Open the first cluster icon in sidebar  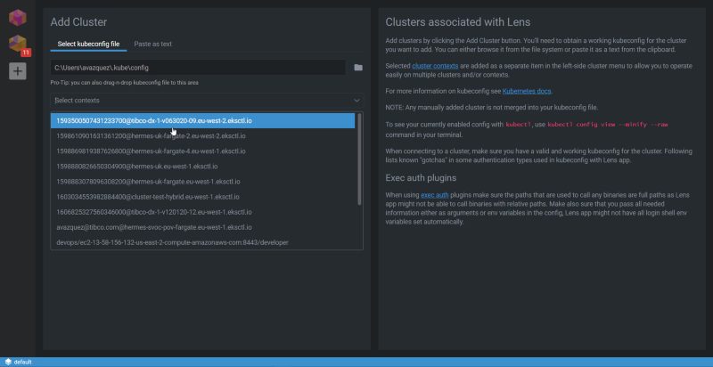[17, 18]
